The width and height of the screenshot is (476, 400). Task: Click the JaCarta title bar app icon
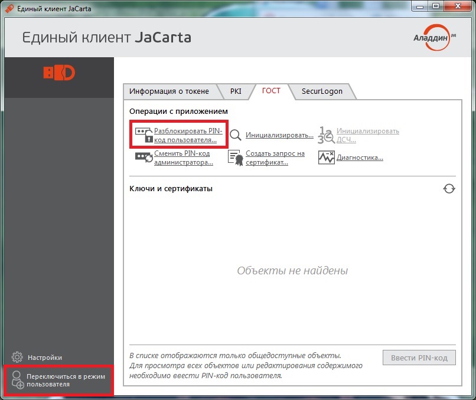coord(9,8)
